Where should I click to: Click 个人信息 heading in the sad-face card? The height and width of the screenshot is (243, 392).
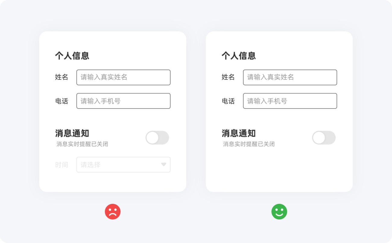(72, 56)
